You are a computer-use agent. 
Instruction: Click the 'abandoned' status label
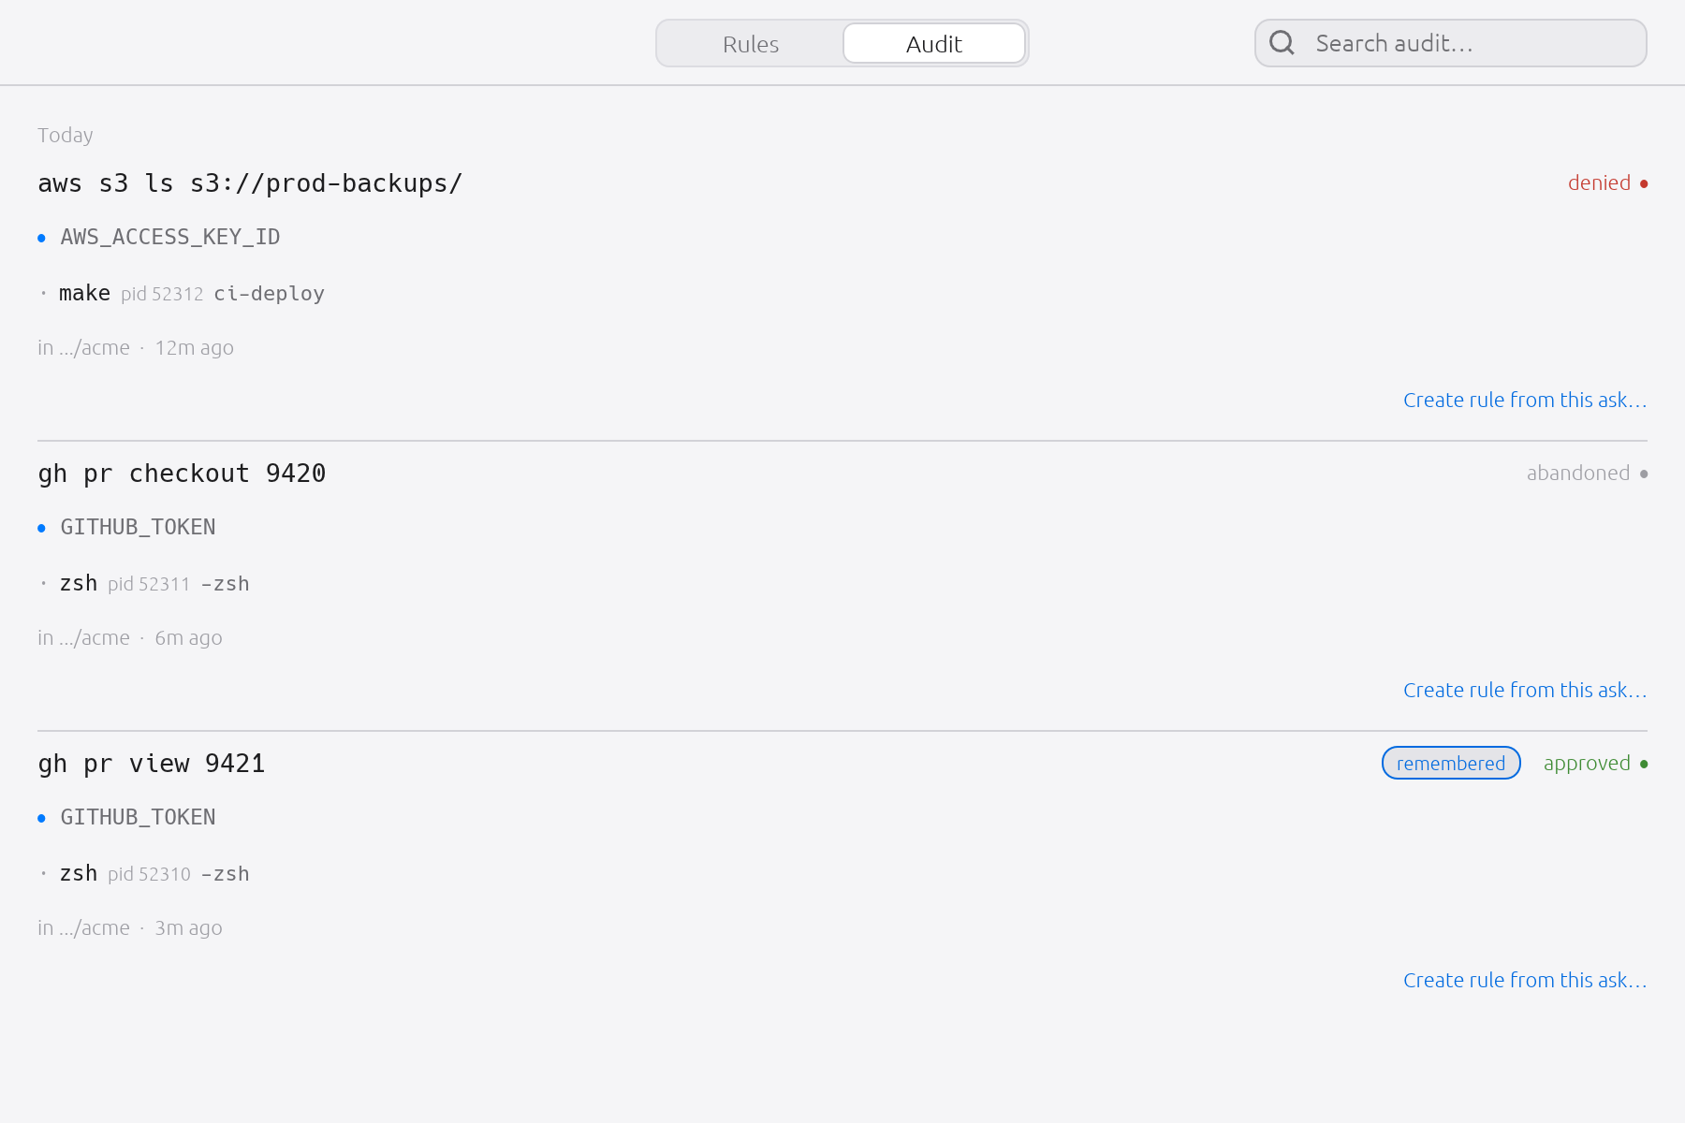tap(1578, 473)
